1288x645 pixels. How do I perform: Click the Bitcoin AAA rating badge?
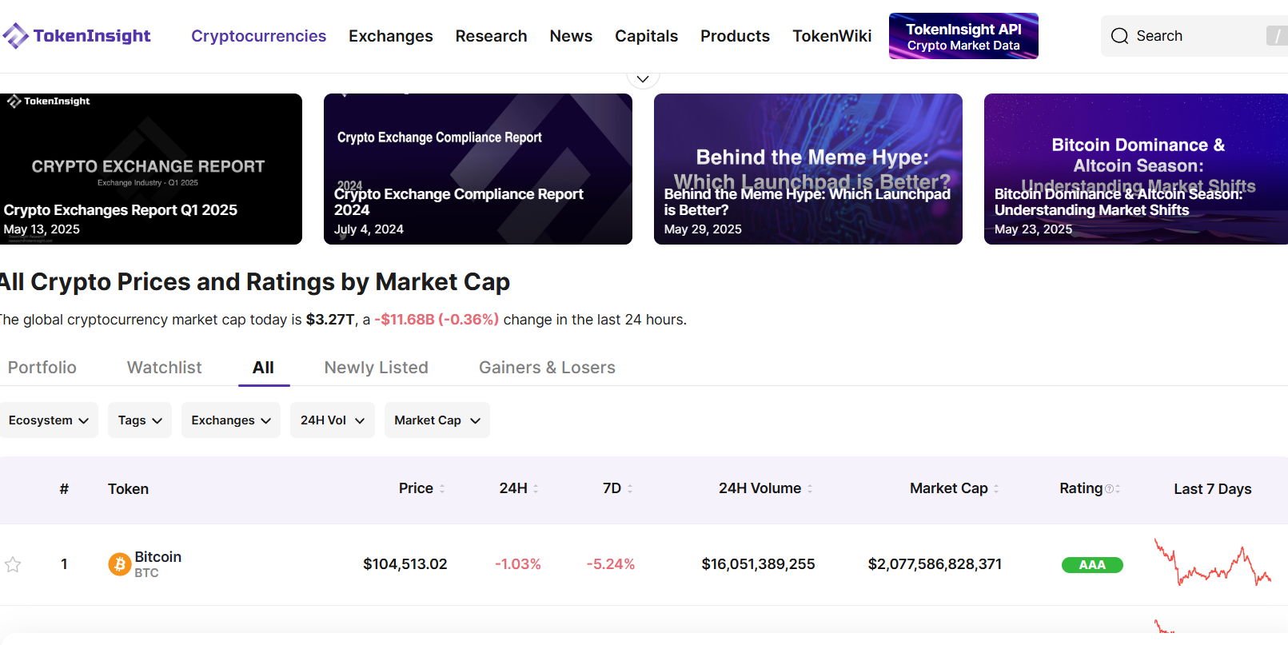pos(1092,565)
